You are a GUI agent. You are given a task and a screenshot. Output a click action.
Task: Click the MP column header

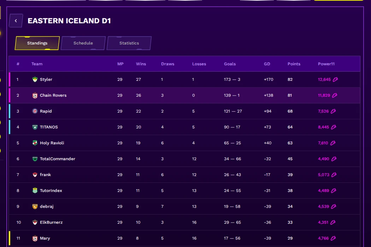(x=120, y=64)
